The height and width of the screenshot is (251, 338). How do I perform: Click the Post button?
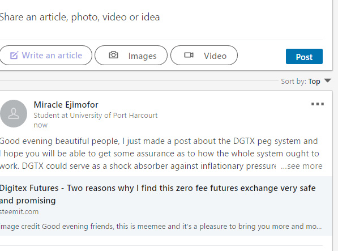tap(304, 57)
